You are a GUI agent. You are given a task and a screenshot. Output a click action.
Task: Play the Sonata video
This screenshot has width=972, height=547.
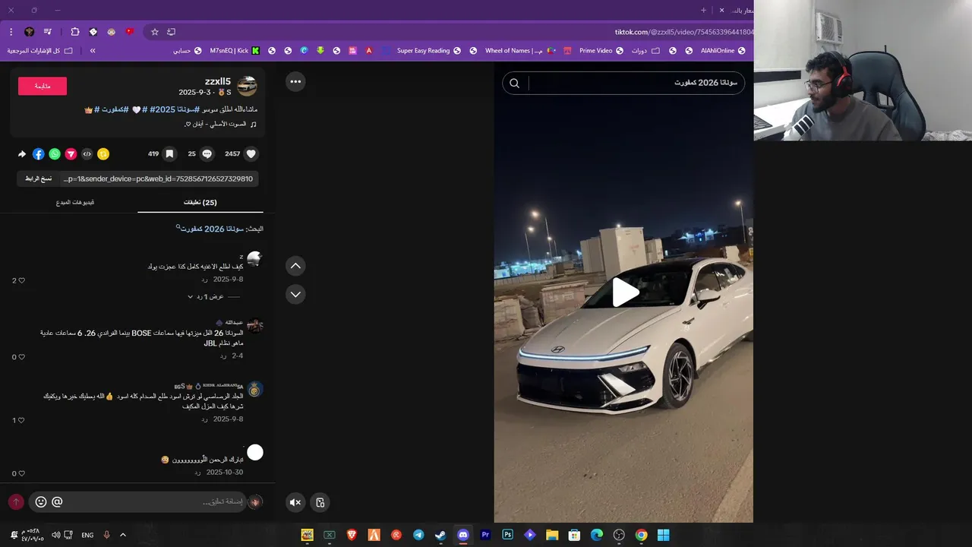pyautogui.click(x=624, y=292)
